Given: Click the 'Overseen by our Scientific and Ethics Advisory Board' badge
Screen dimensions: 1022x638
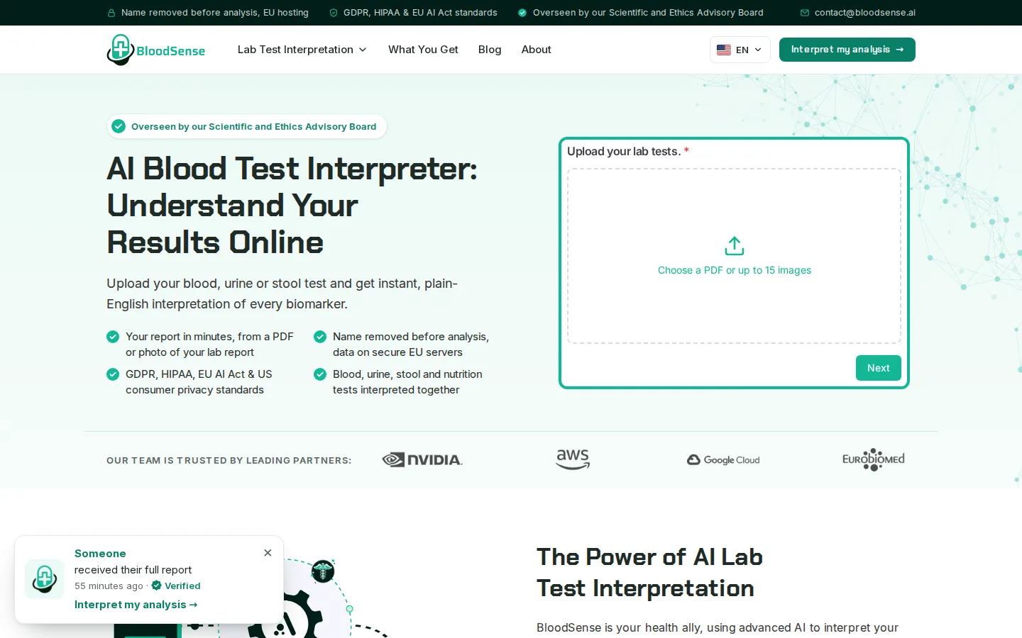Looking at the screenshot, I should click(247, 126).
